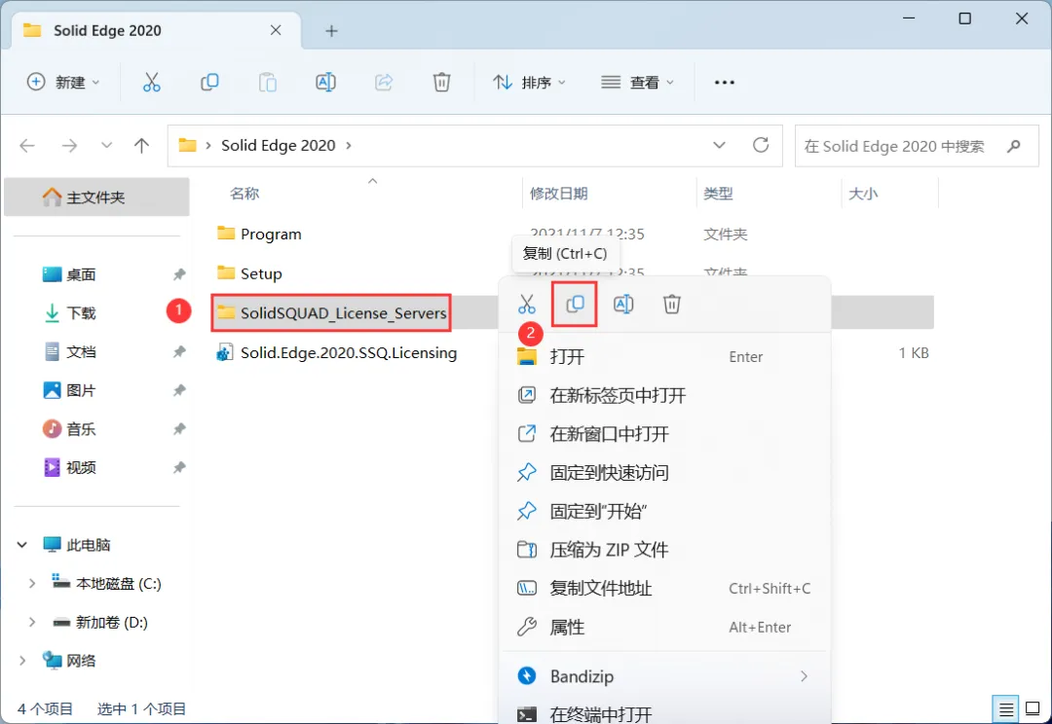Choose 打开 in context menu
The image size is (1052, 724).
[664, 356]
